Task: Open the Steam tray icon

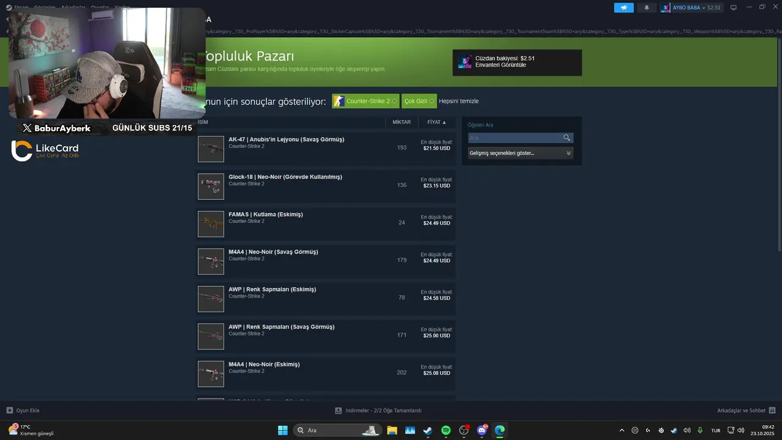Action: 673,430
